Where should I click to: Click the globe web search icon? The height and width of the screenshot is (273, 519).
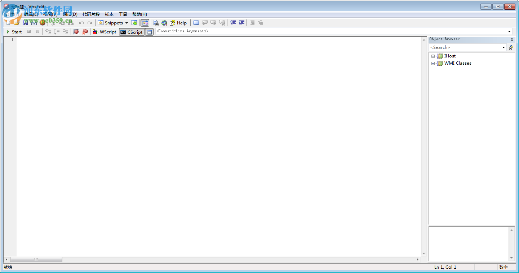164,23
